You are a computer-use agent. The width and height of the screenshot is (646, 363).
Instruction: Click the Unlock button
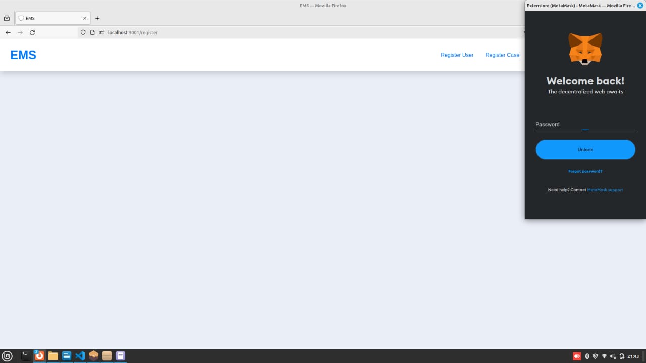[585, 150]
